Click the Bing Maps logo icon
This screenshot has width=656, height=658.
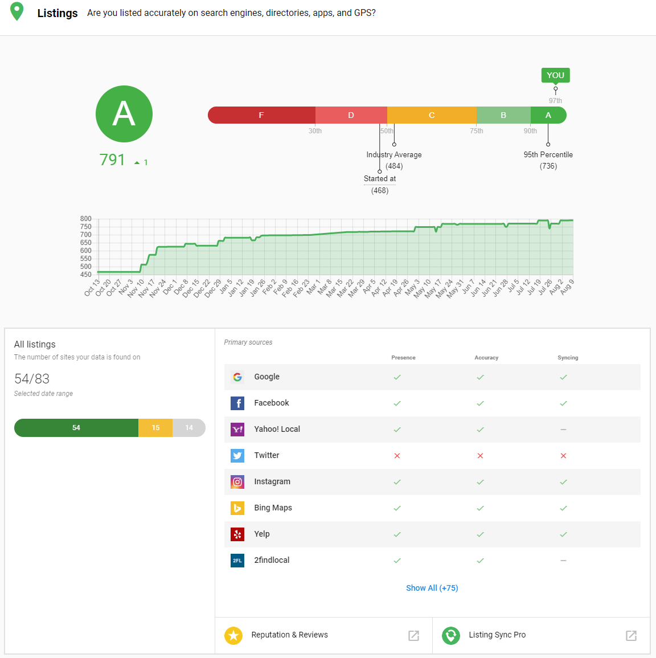tap(237, 508)
